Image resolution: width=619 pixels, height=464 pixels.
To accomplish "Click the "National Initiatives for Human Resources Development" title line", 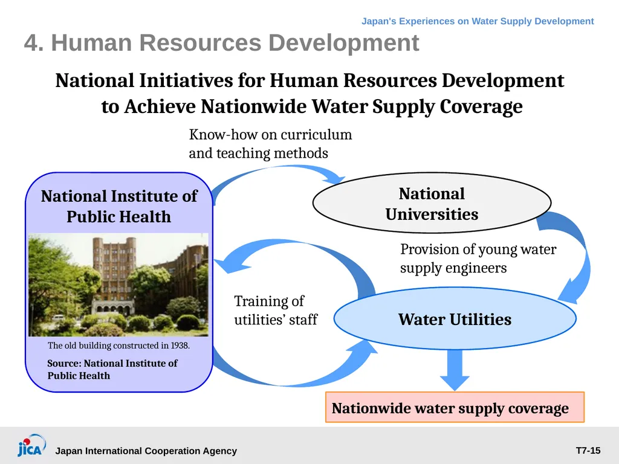I will [x=310, y=80].
